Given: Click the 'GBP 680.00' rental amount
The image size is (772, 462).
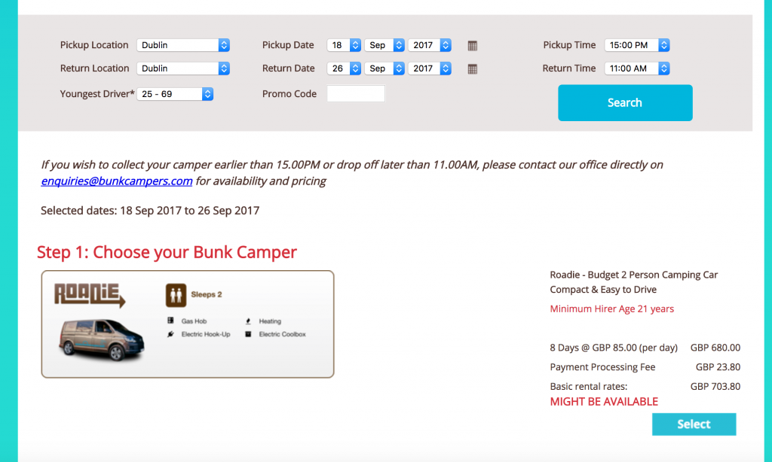Looking at the screenshot, I should pos(715,348).
